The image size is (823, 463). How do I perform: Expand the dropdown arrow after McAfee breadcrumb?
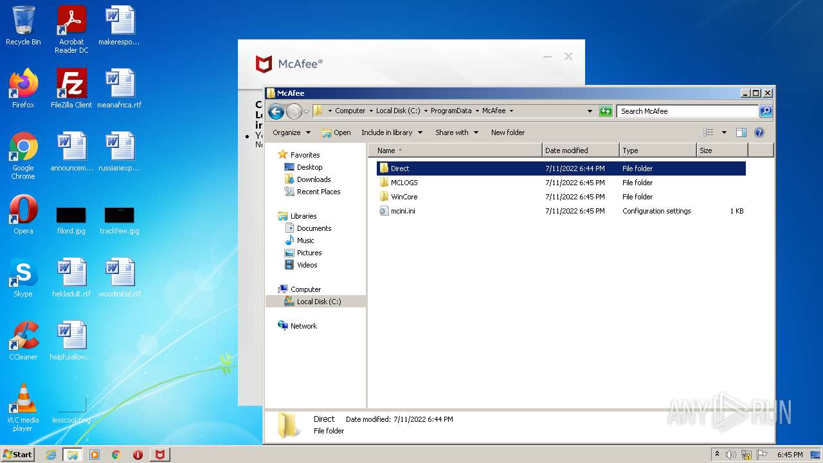point(511,111)
